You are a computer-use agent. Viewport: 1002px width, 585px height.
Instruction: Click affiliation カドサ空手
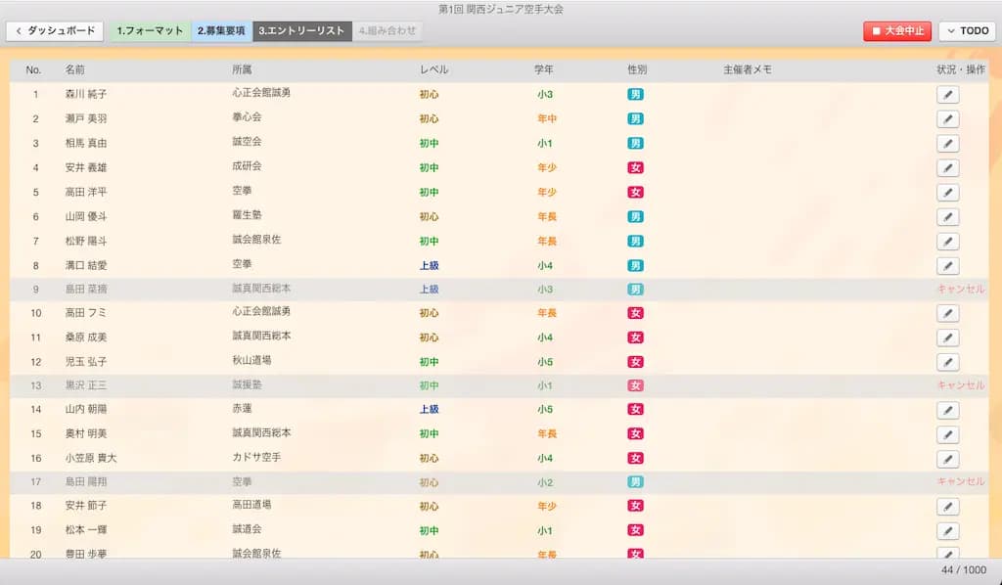tap(256, 457)
